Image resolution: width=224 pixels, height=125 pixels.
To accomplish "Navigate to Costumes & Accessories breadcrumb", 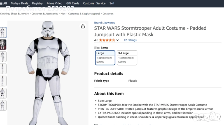I will click(45, 14).
